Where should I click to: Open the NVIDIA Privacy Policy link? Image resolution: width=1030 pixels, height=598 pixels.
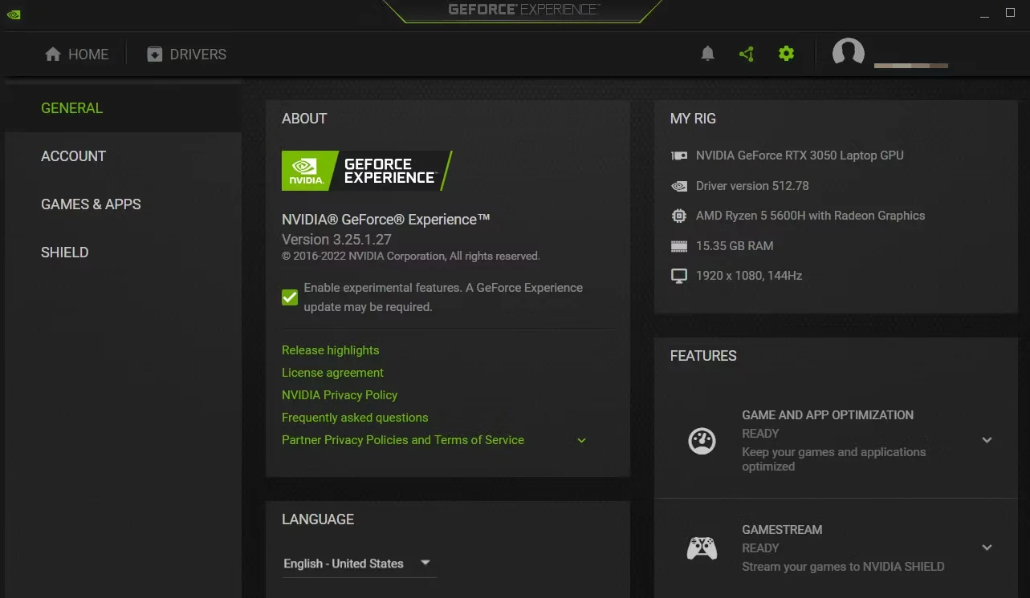click(339, 394)
